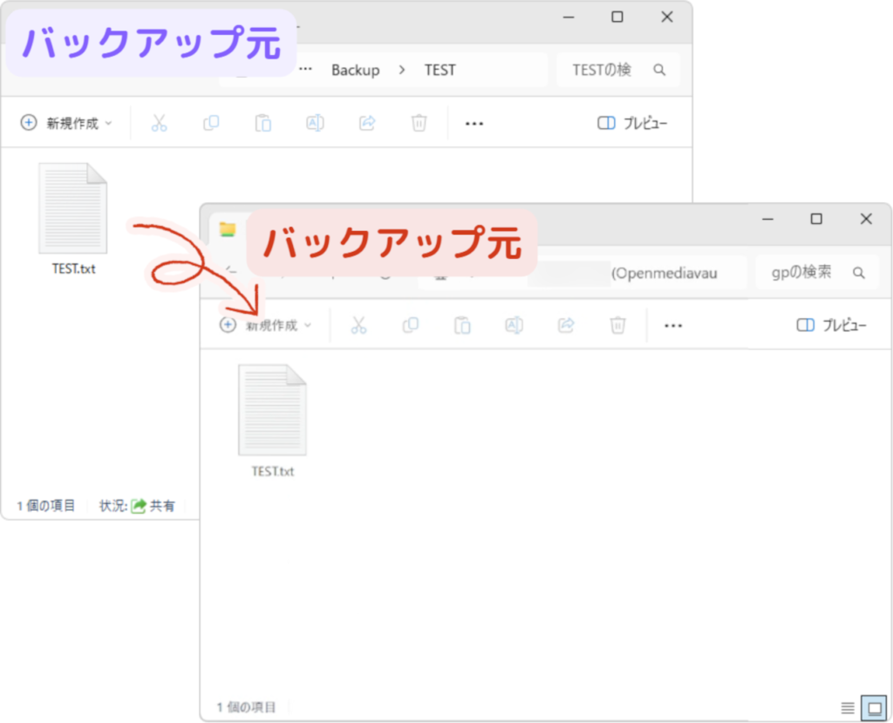Image resolution: width=893 pixels, height=723 pixels.
Task: Click the Delete trash icon in the Openmediavault window
Action: [617, 325]
